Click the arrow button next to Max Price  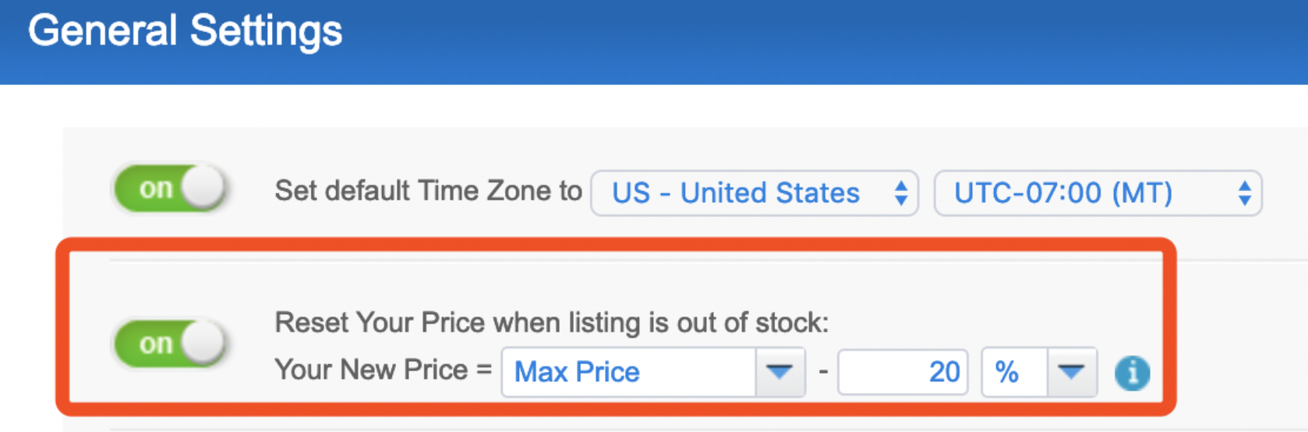[x=779, y=372]
